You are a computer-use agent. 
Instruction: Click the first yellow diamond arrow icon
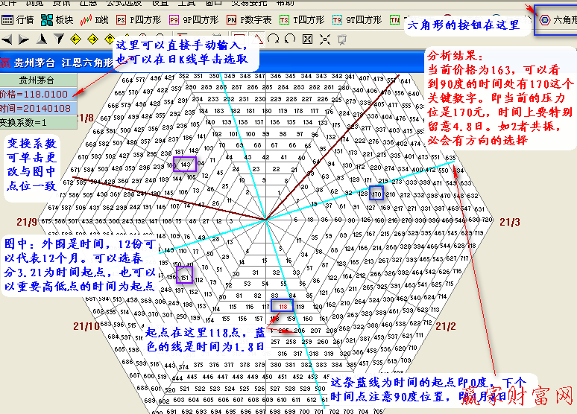coord(75,39)
